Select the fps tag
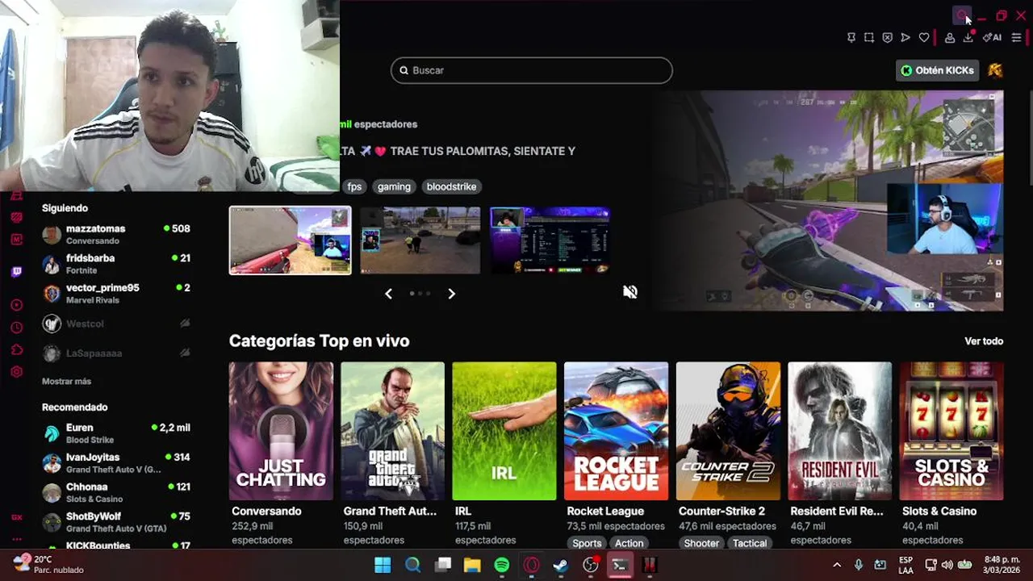 tap(354, 186)
